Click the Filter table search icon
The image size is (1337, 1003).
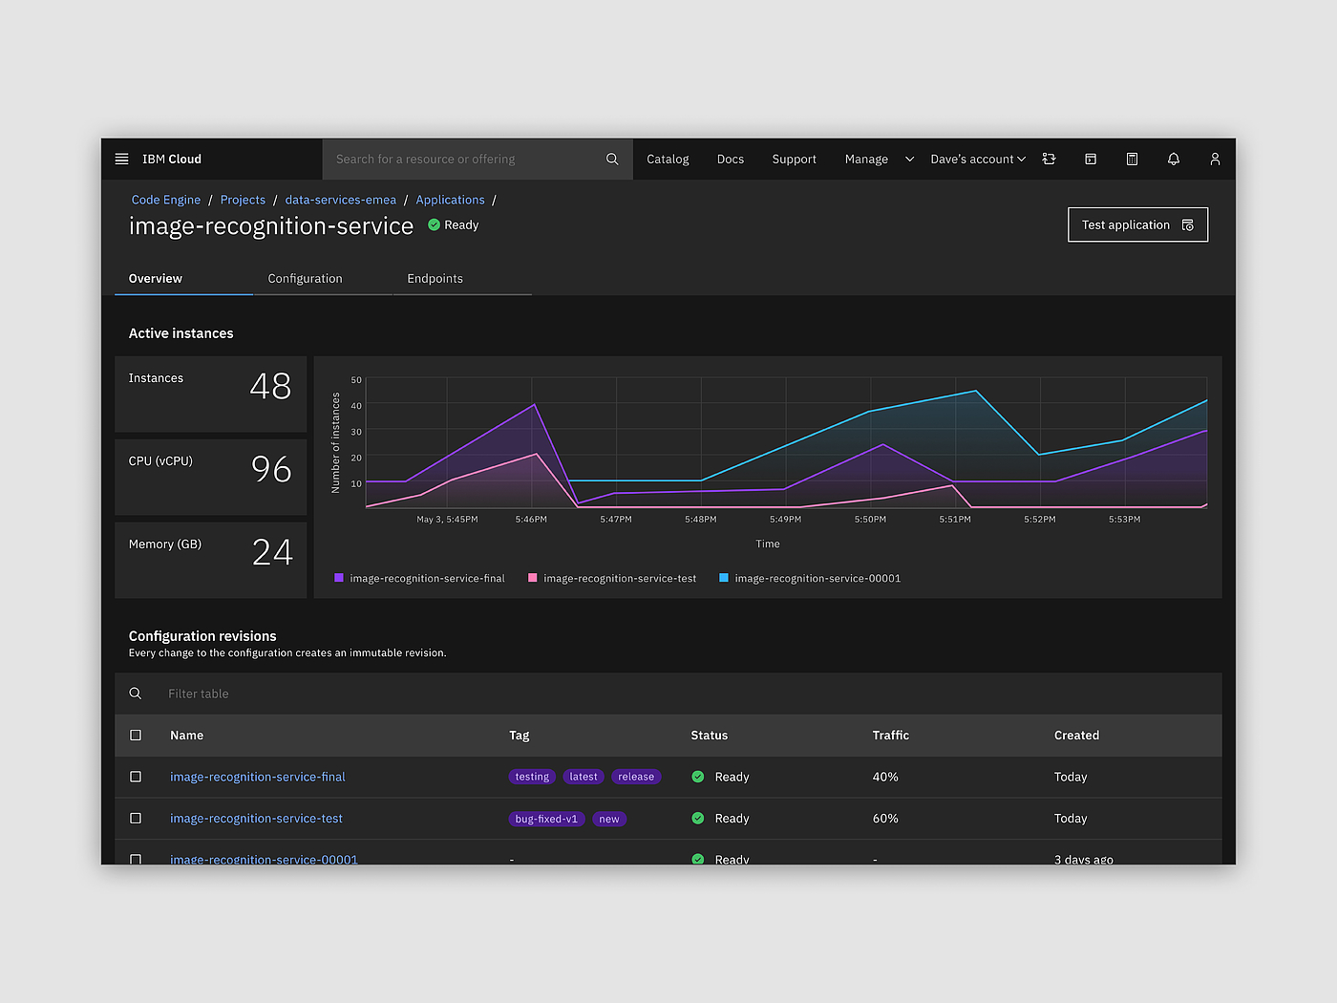(136, 694)
